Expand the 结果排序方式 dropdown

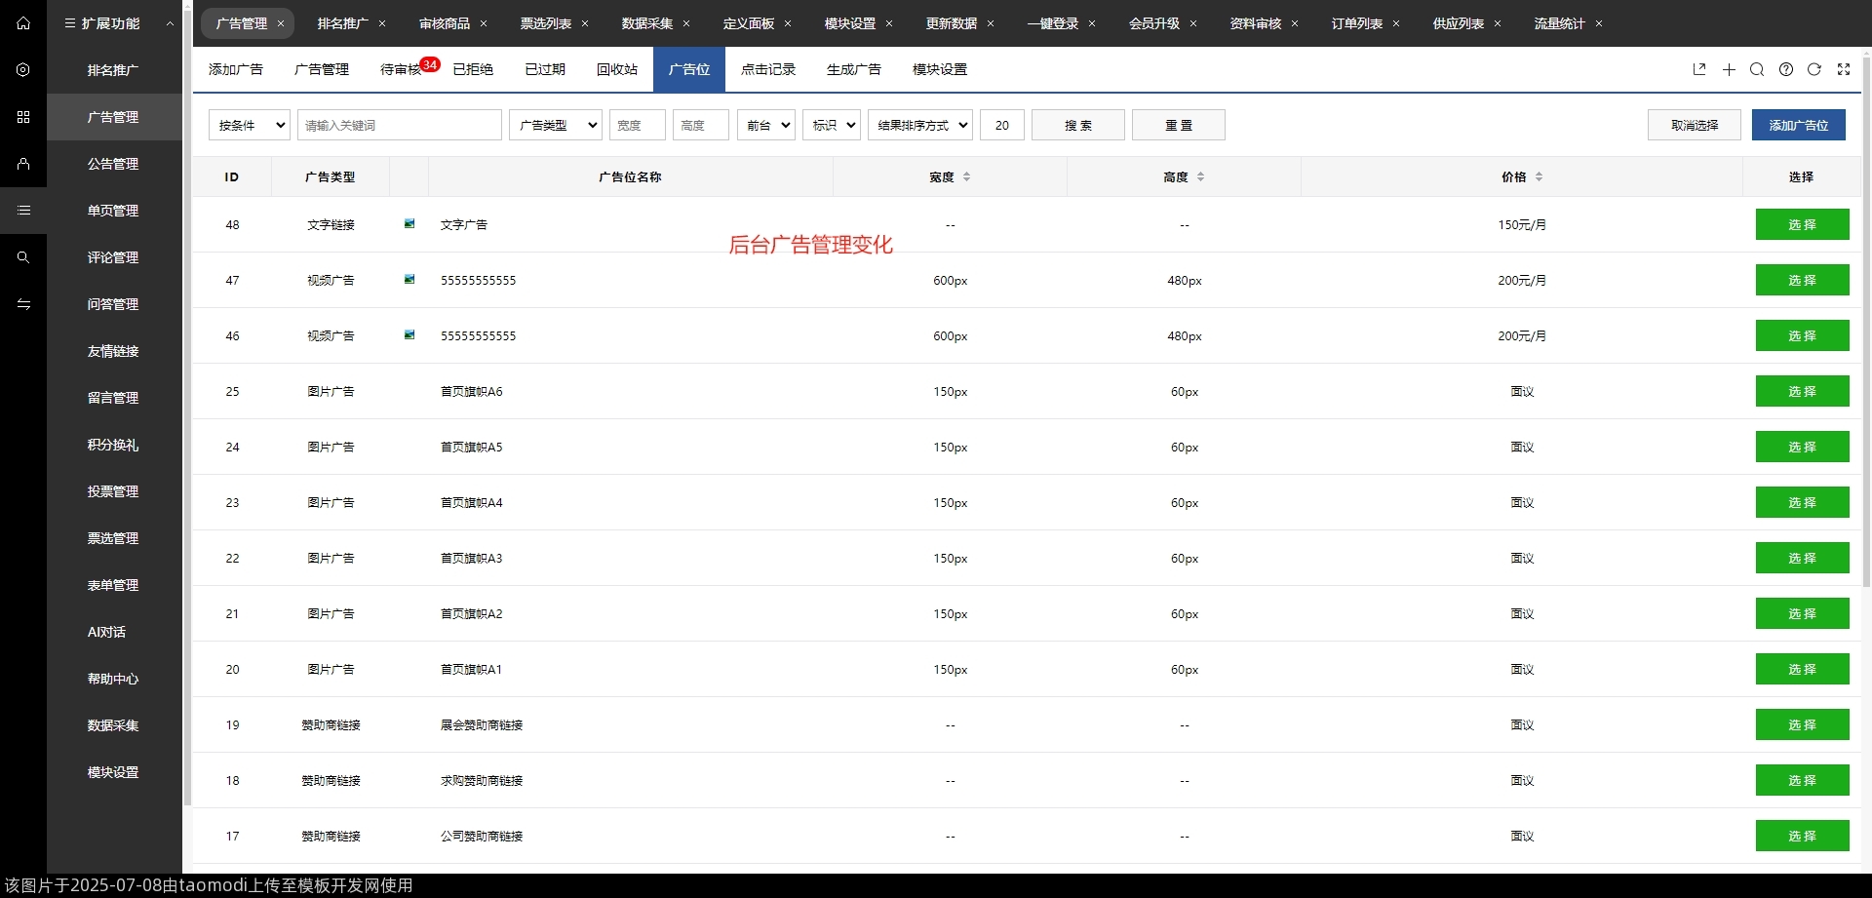922,125
